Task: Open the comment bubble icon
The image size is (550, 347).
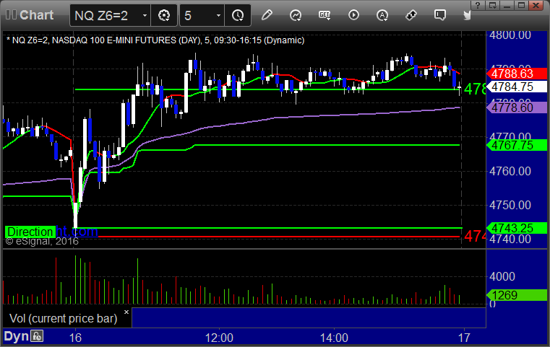Action: 440,15
